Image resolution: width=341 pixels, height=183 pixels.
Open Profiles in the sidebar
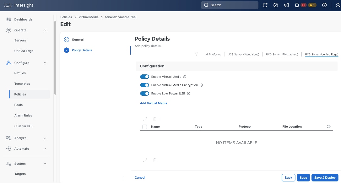pyautogui.click(x=20, y=73)
